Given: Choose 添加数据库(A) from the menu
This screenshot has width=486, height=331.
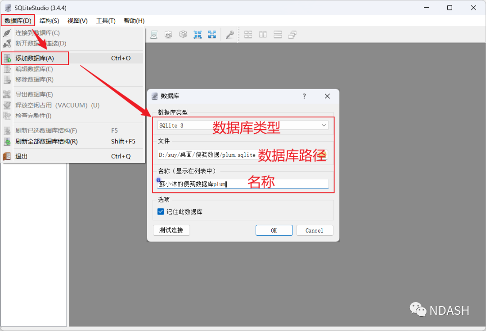Looking at the screenshot, I should tap(72, 58).
